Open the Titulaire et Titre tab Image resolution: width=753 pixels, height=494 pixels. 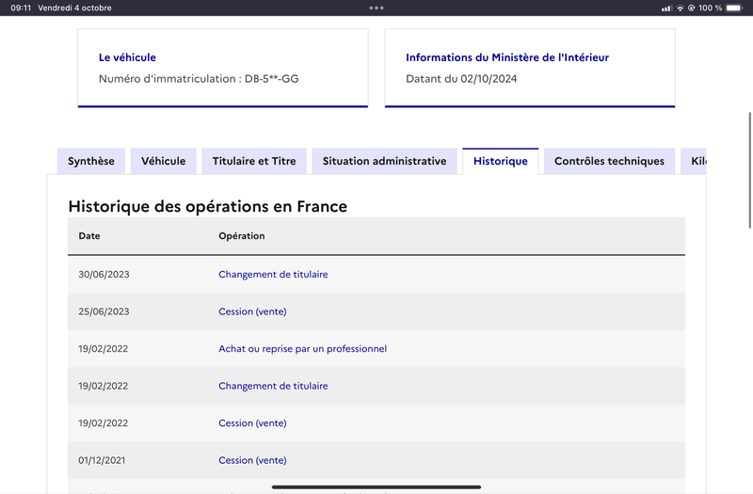(x=254, y=161)
